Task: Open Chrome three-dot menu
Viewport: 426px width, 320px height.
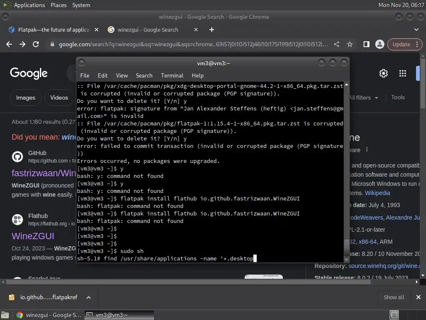Action: coord(417,44)
